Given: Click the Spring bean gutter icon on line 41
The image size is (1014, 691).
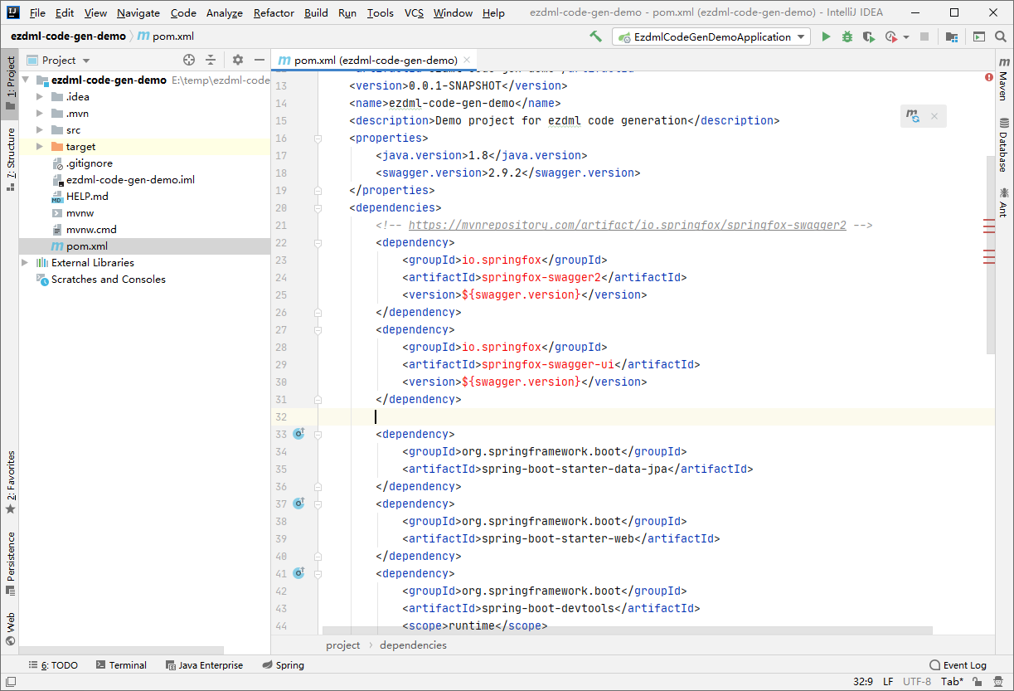Looking at the screenshot, I should (298, 573).
